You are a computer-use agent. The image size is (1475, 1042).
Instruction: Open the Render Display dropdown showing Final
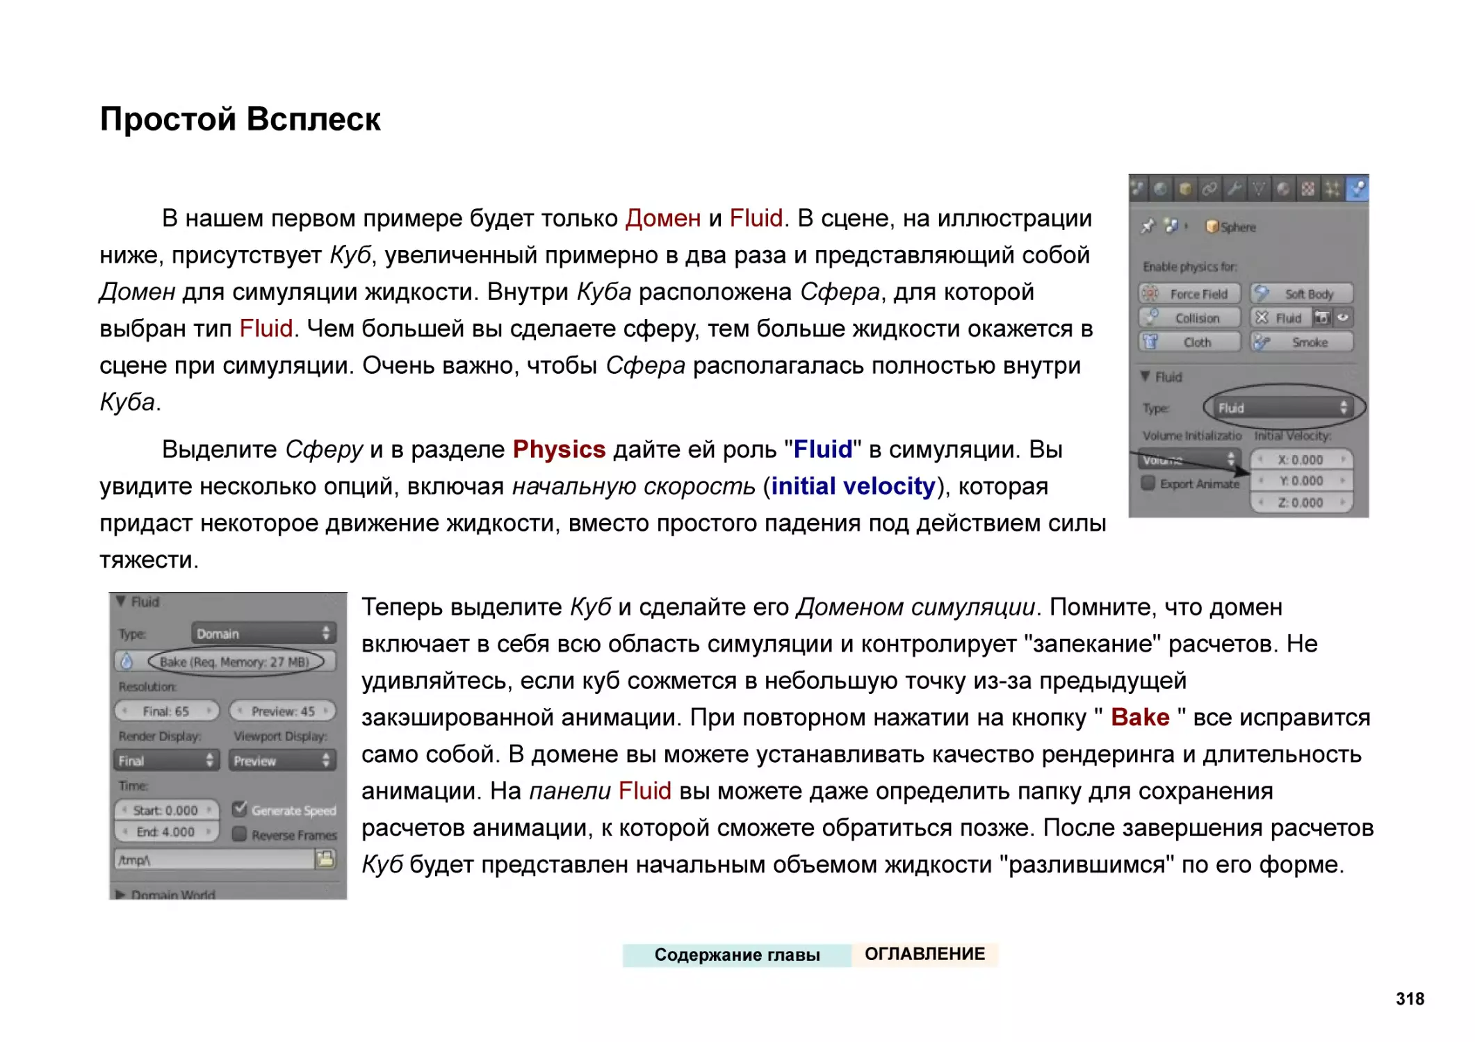coord(166,761)
